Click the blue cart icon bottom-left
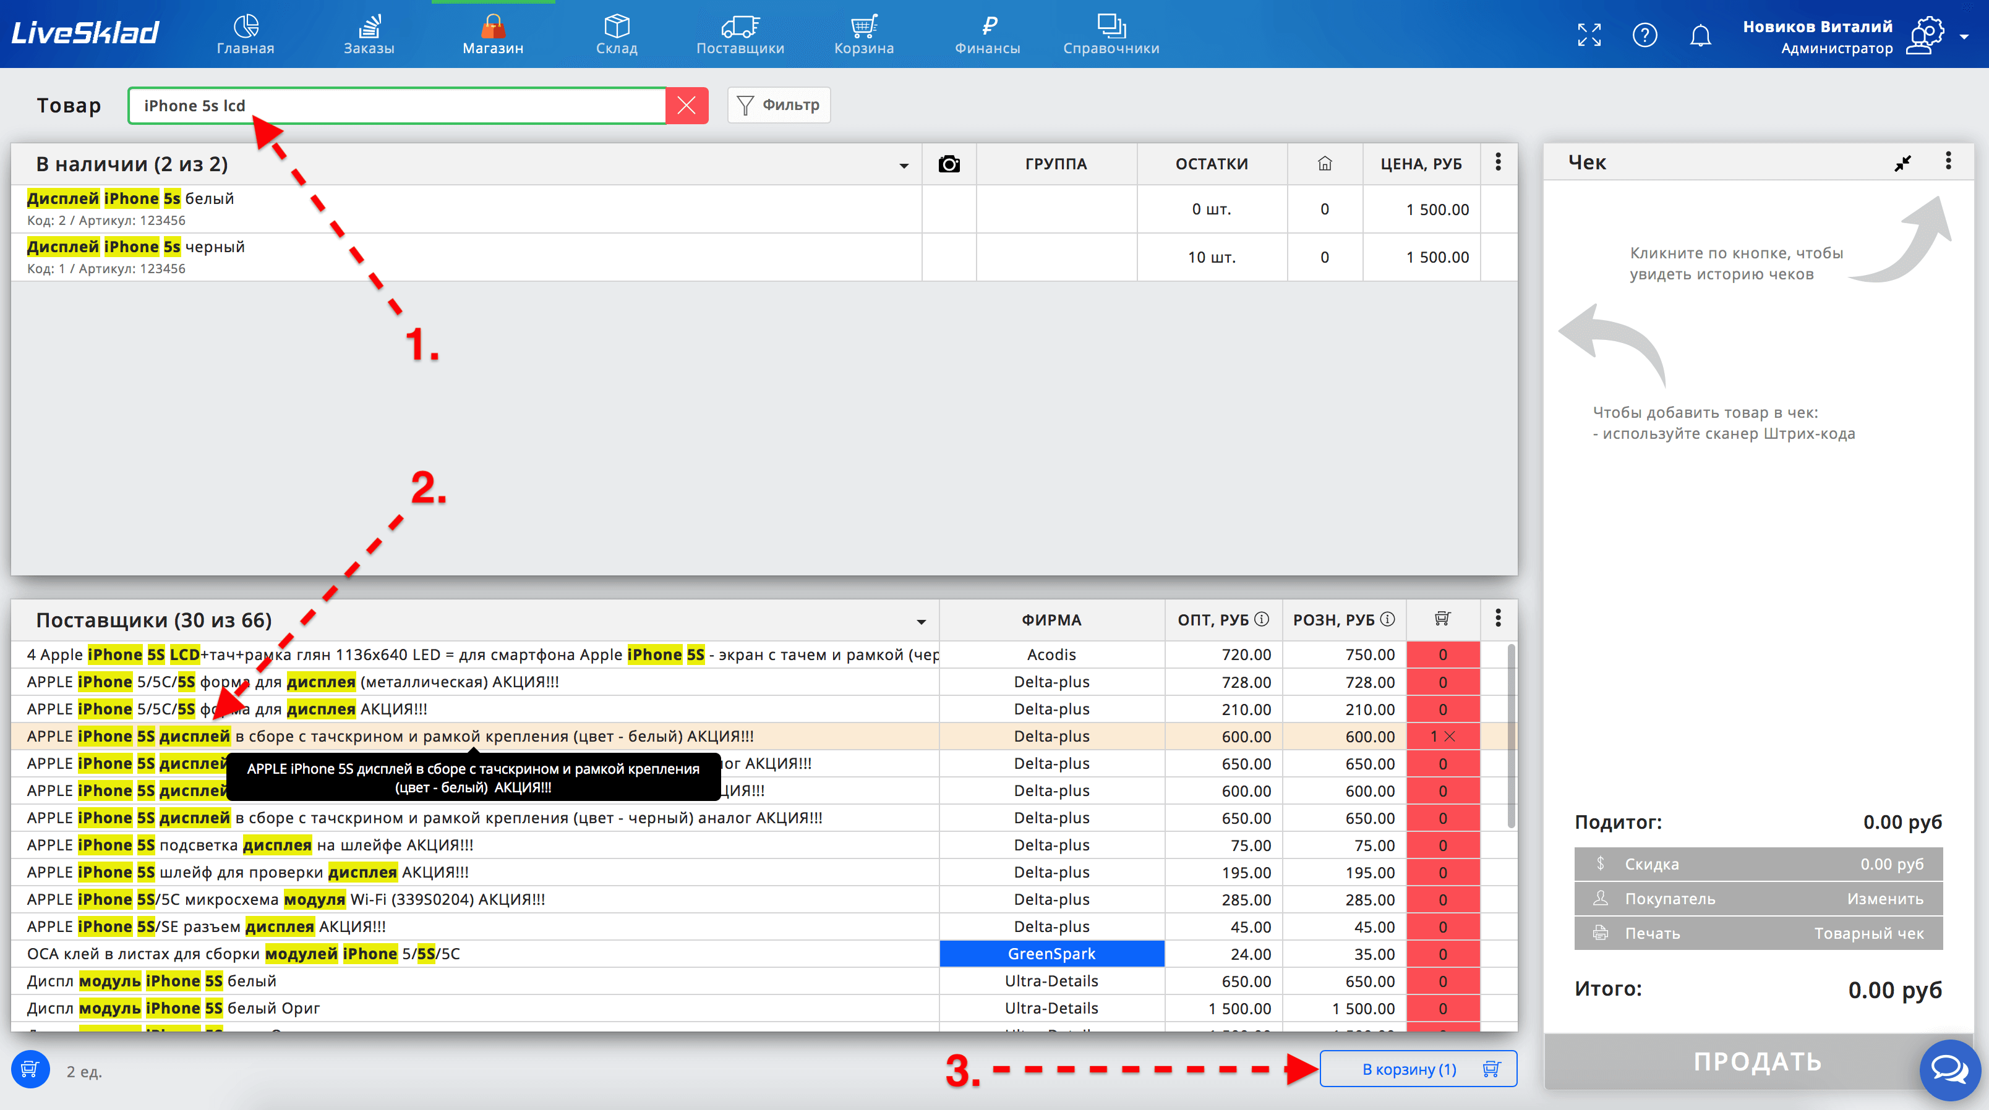Screen dimensions: 1989x1110 (x=30, y=1070)
